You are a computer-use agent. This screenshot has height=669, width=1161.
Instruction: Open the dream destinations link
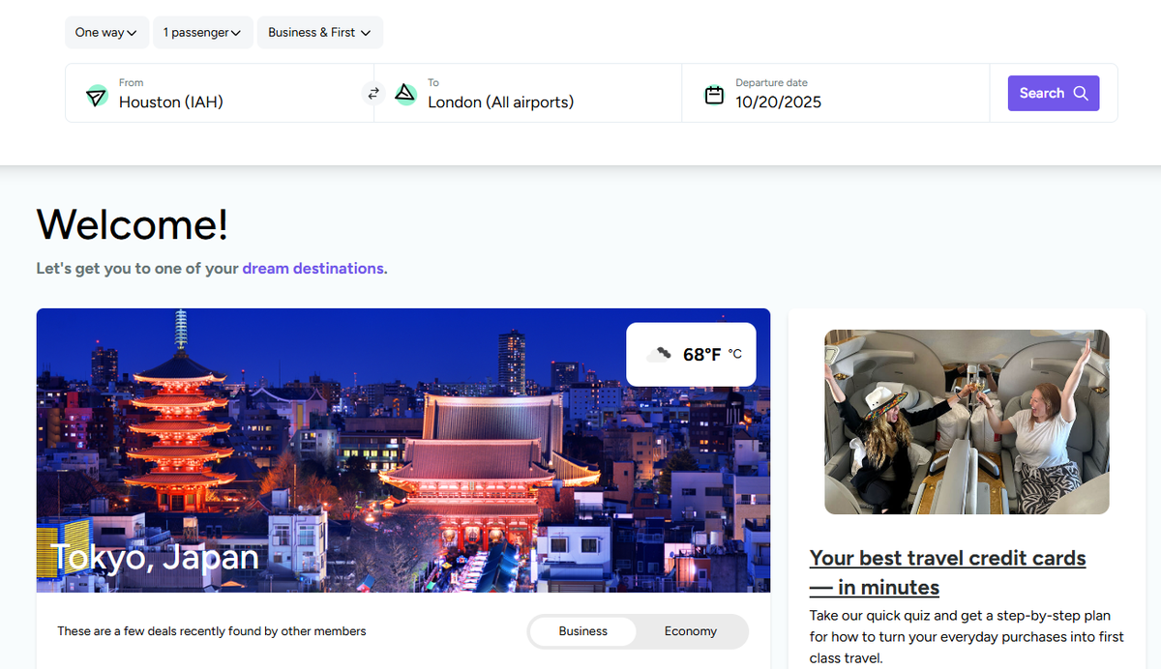tap(313, 269)
